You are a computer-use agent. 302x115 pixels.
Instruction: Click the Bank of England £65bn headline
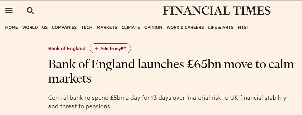click(x=171, y=71)
